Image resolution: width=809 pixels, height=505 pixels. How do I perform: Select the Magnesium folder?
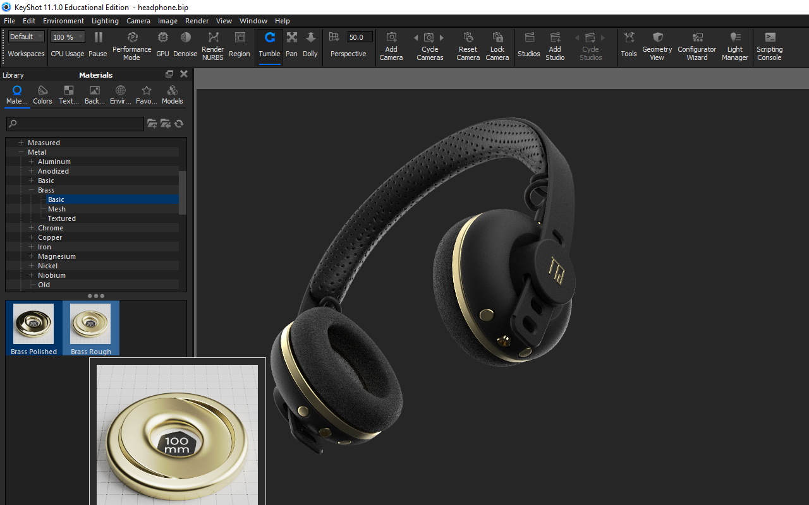(57, 256)
